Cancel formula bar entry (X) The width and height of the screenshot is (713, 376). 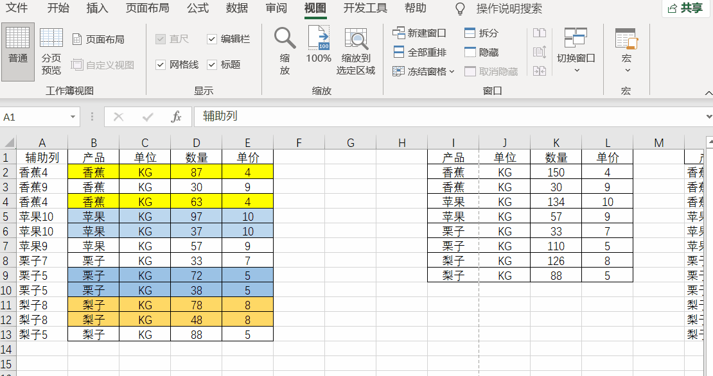(118, 117)
